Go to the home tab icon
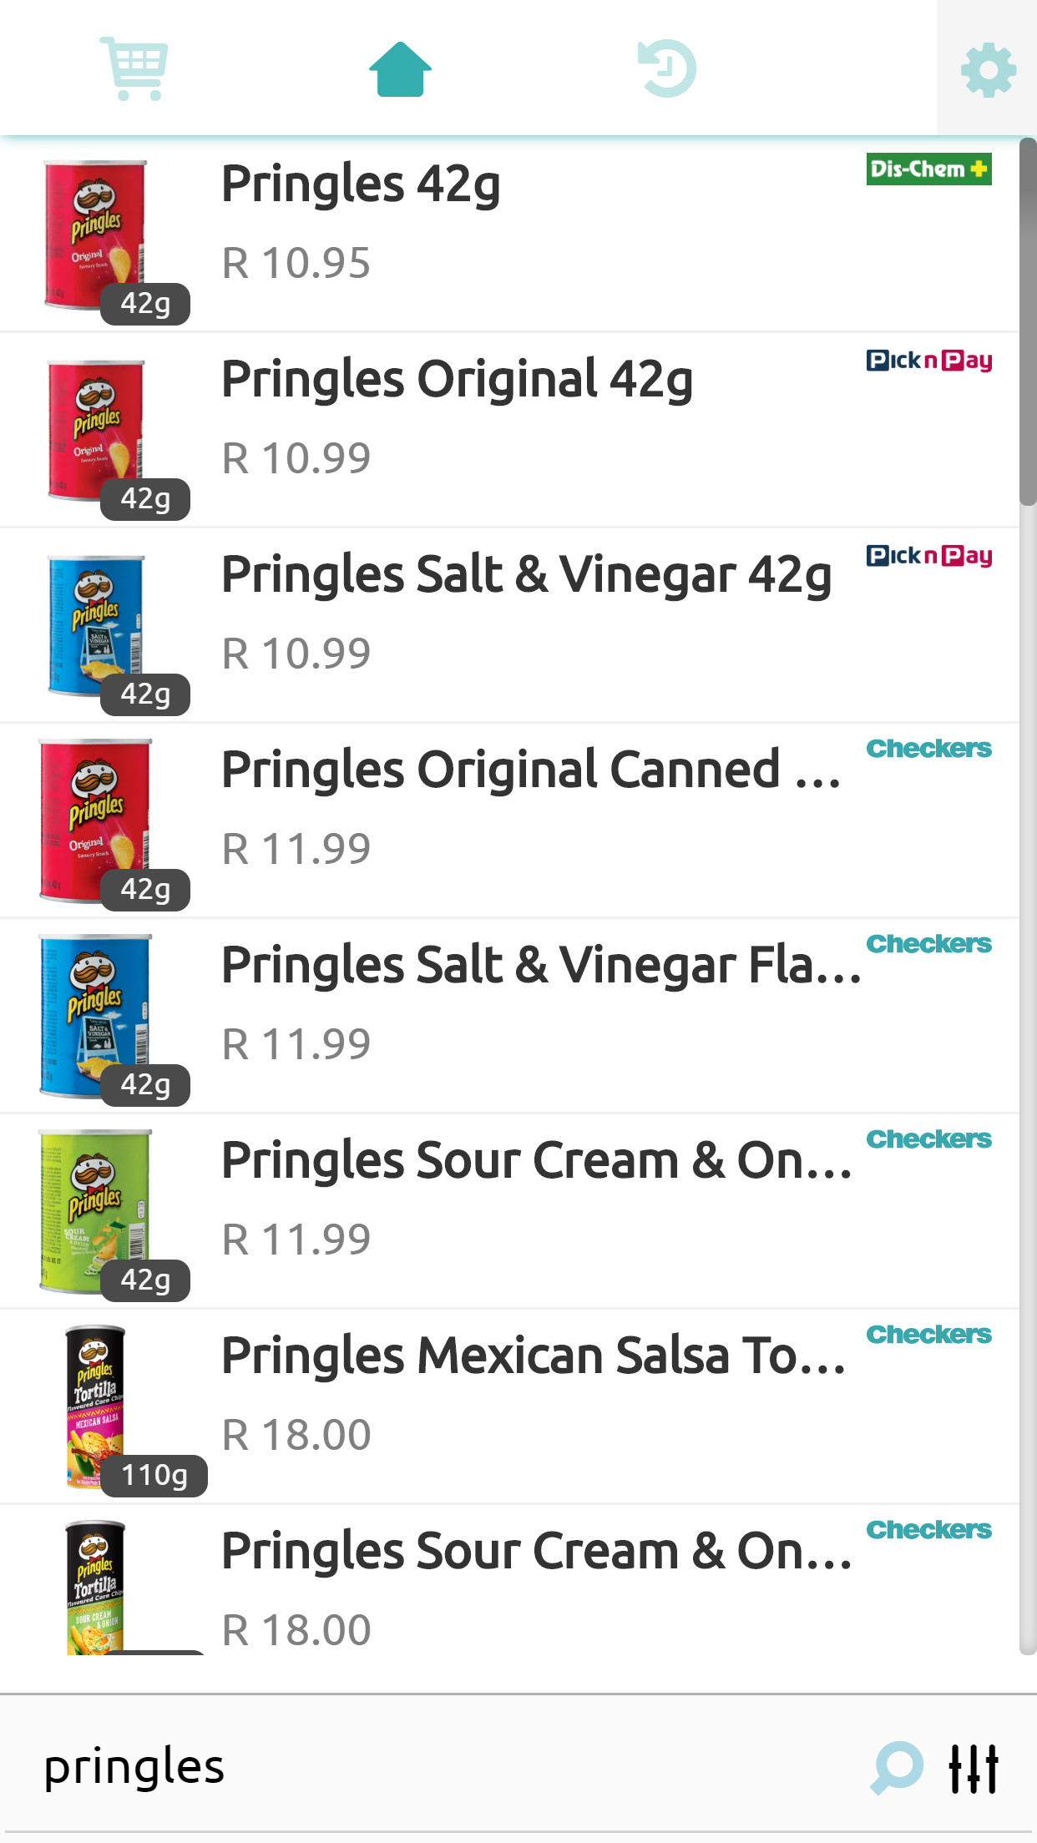1037x1843 pixels. (400, 69)
